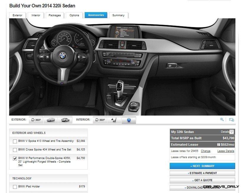The width and height of the screenshot is (244, 193).
Task: Go to the Packages tab
Action: tap(55, 15)
